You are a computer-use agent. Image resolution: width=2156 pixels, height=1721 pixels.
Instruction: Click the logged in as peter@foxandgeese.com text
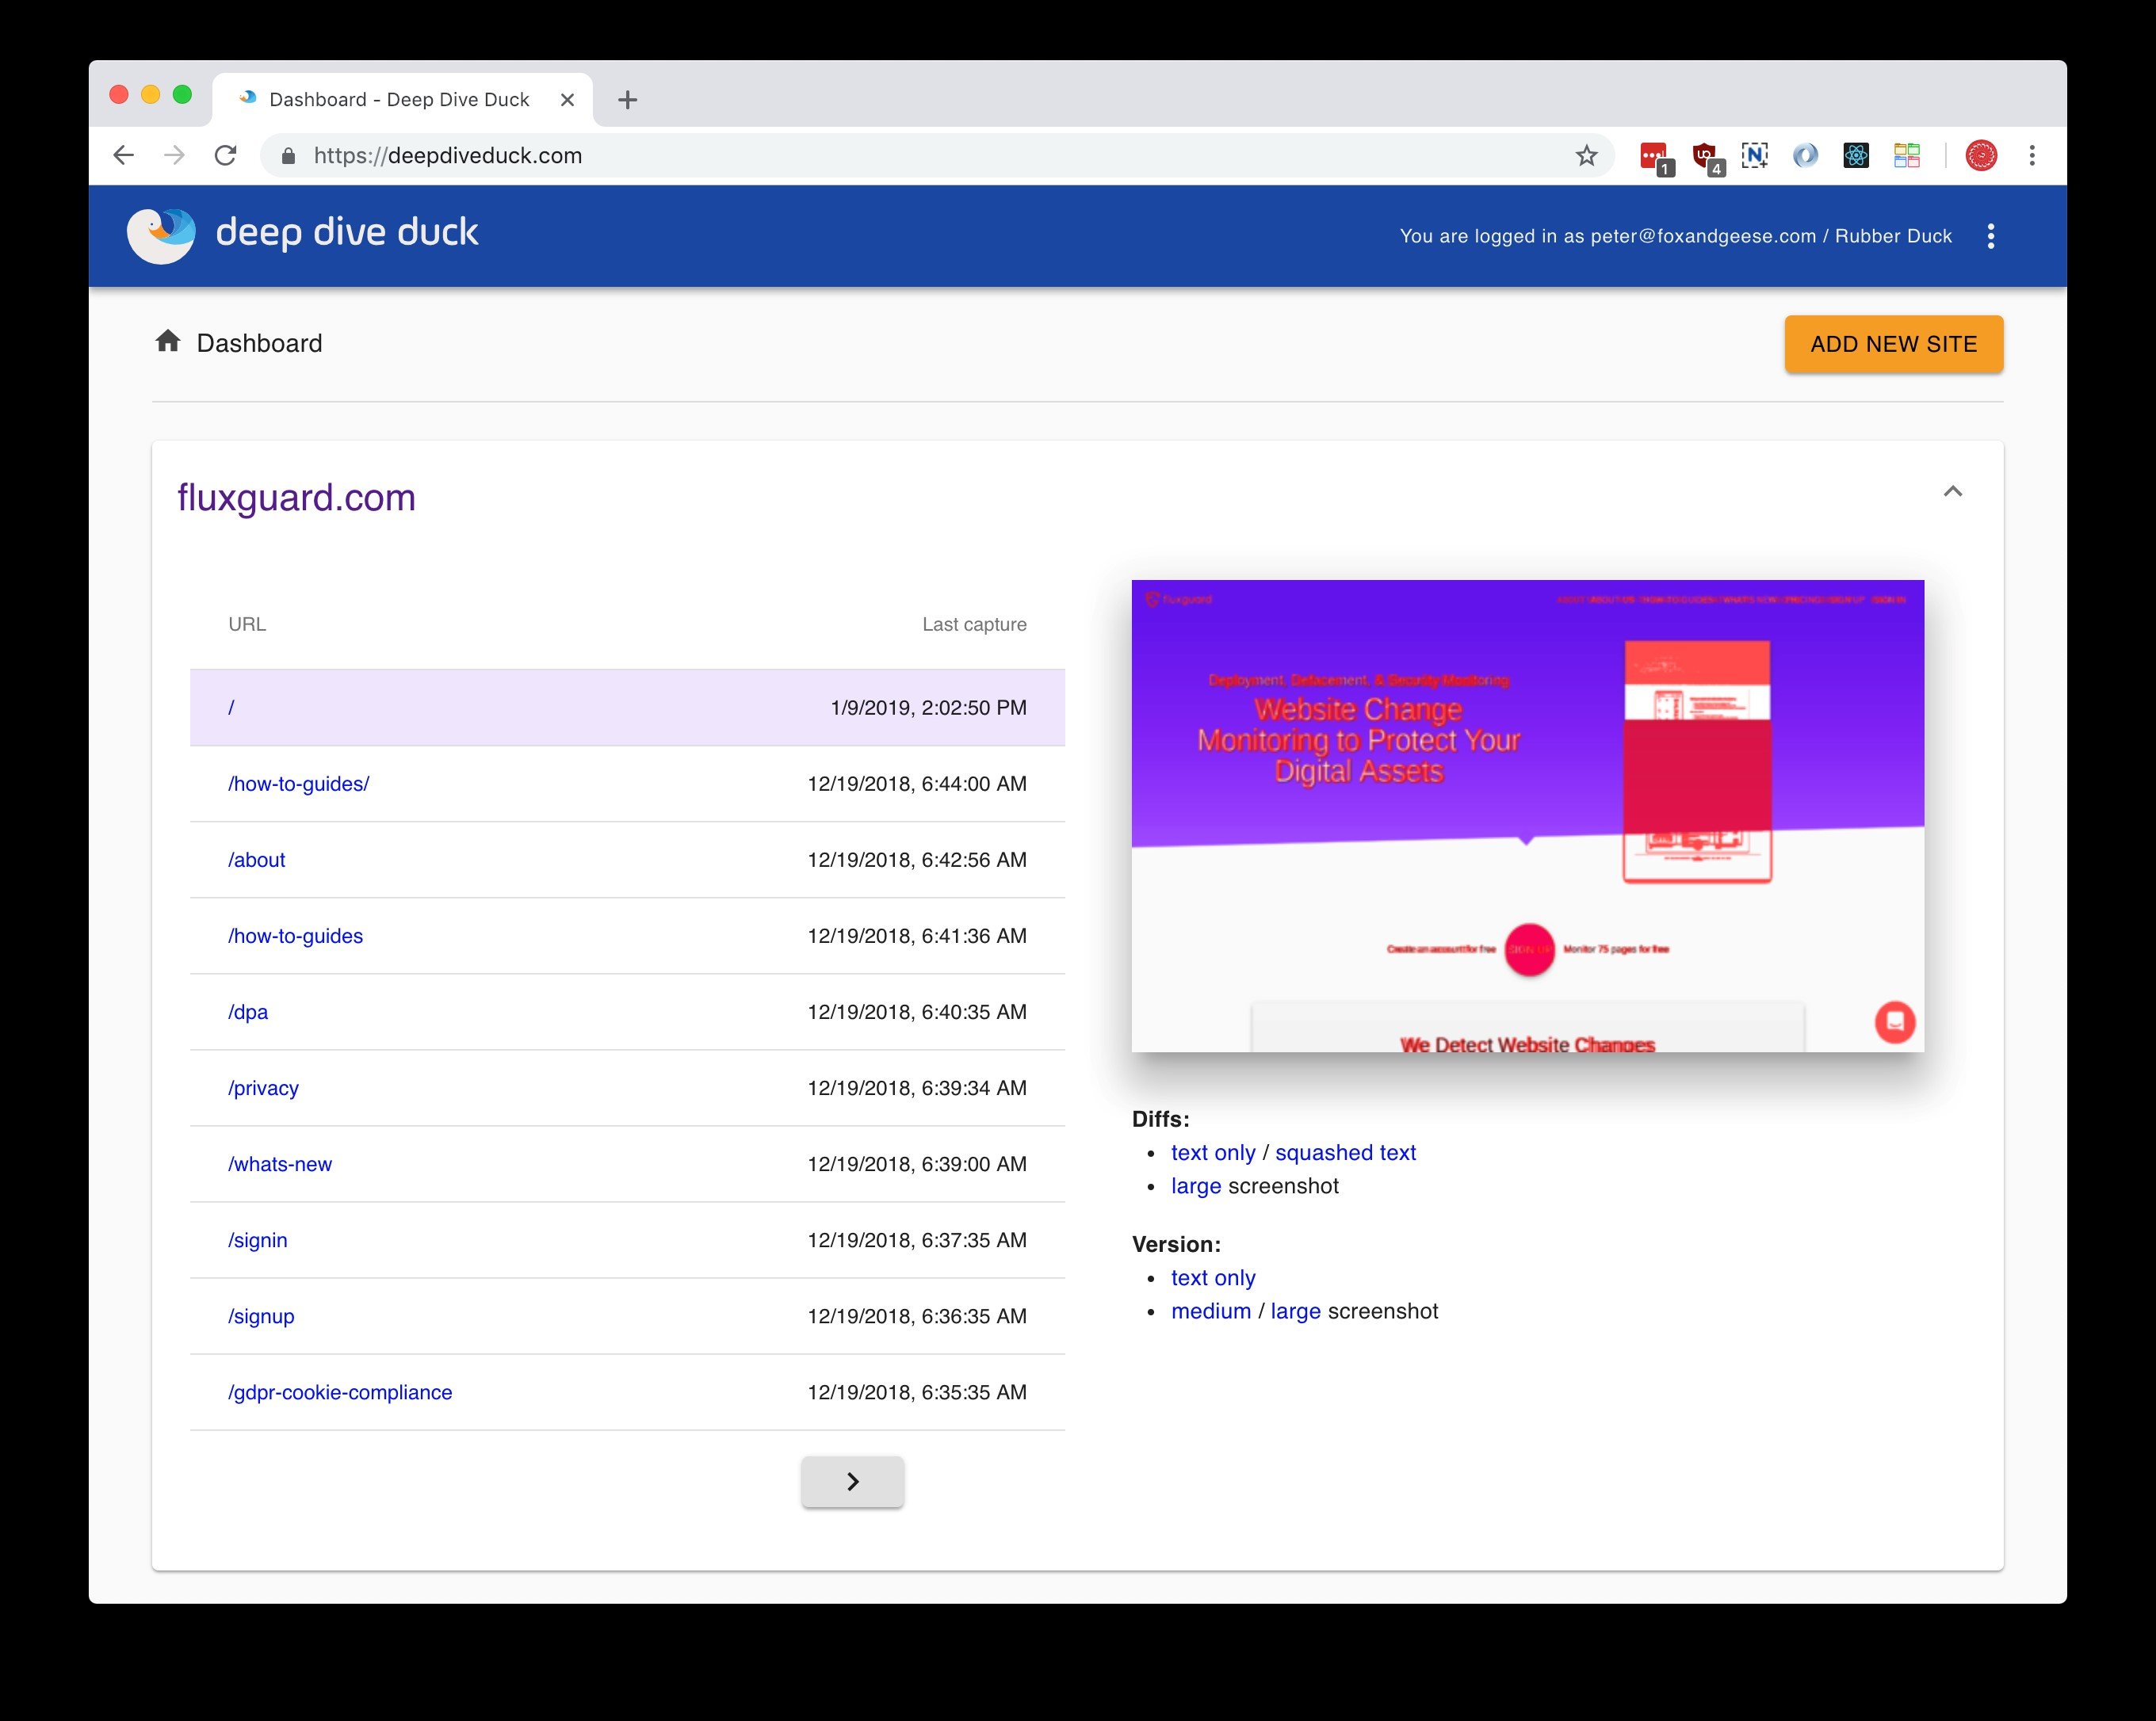tap(1675, 236)
